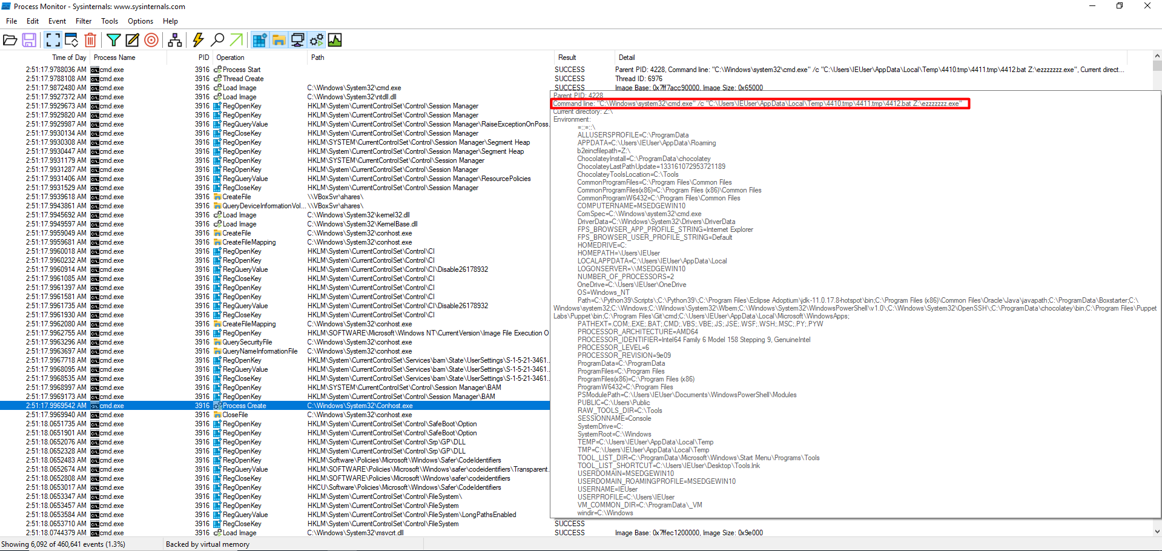Toggle Show Network Activity

click(297, 40)
